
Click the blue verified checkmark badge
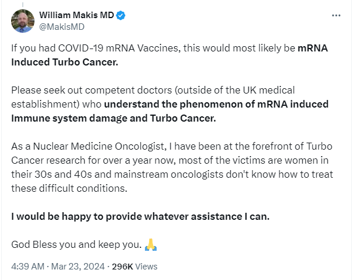[120, 16]
